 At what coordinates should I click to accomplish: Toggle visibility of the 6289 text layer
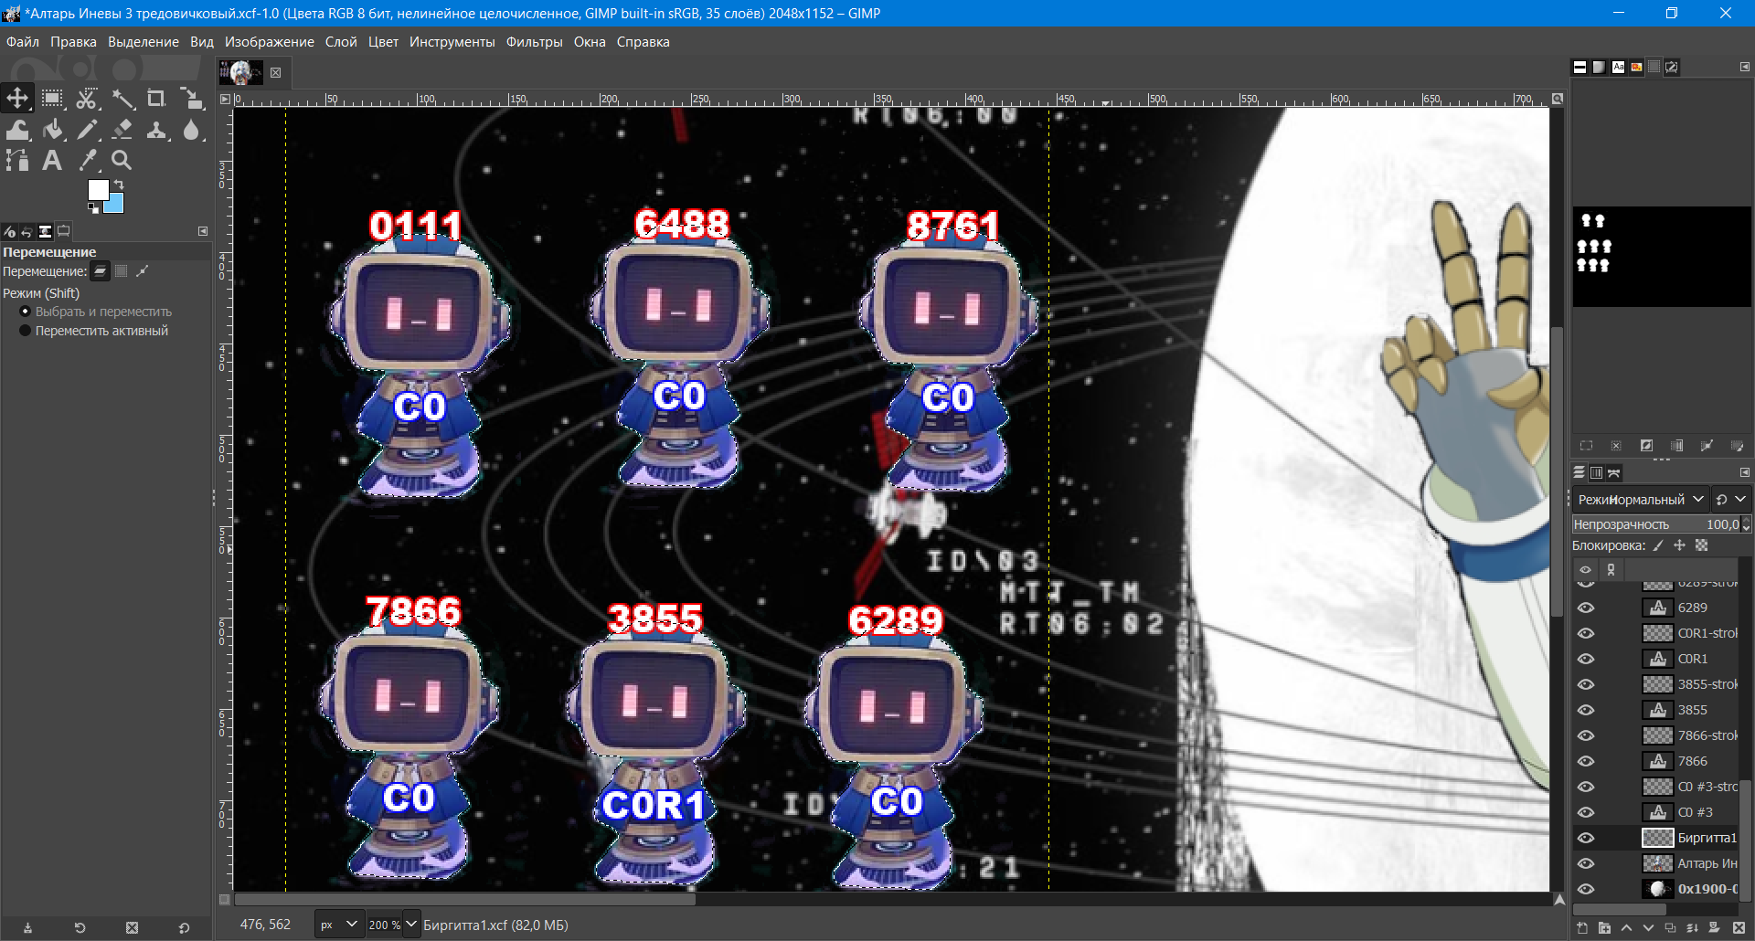tap(1586, 608)
